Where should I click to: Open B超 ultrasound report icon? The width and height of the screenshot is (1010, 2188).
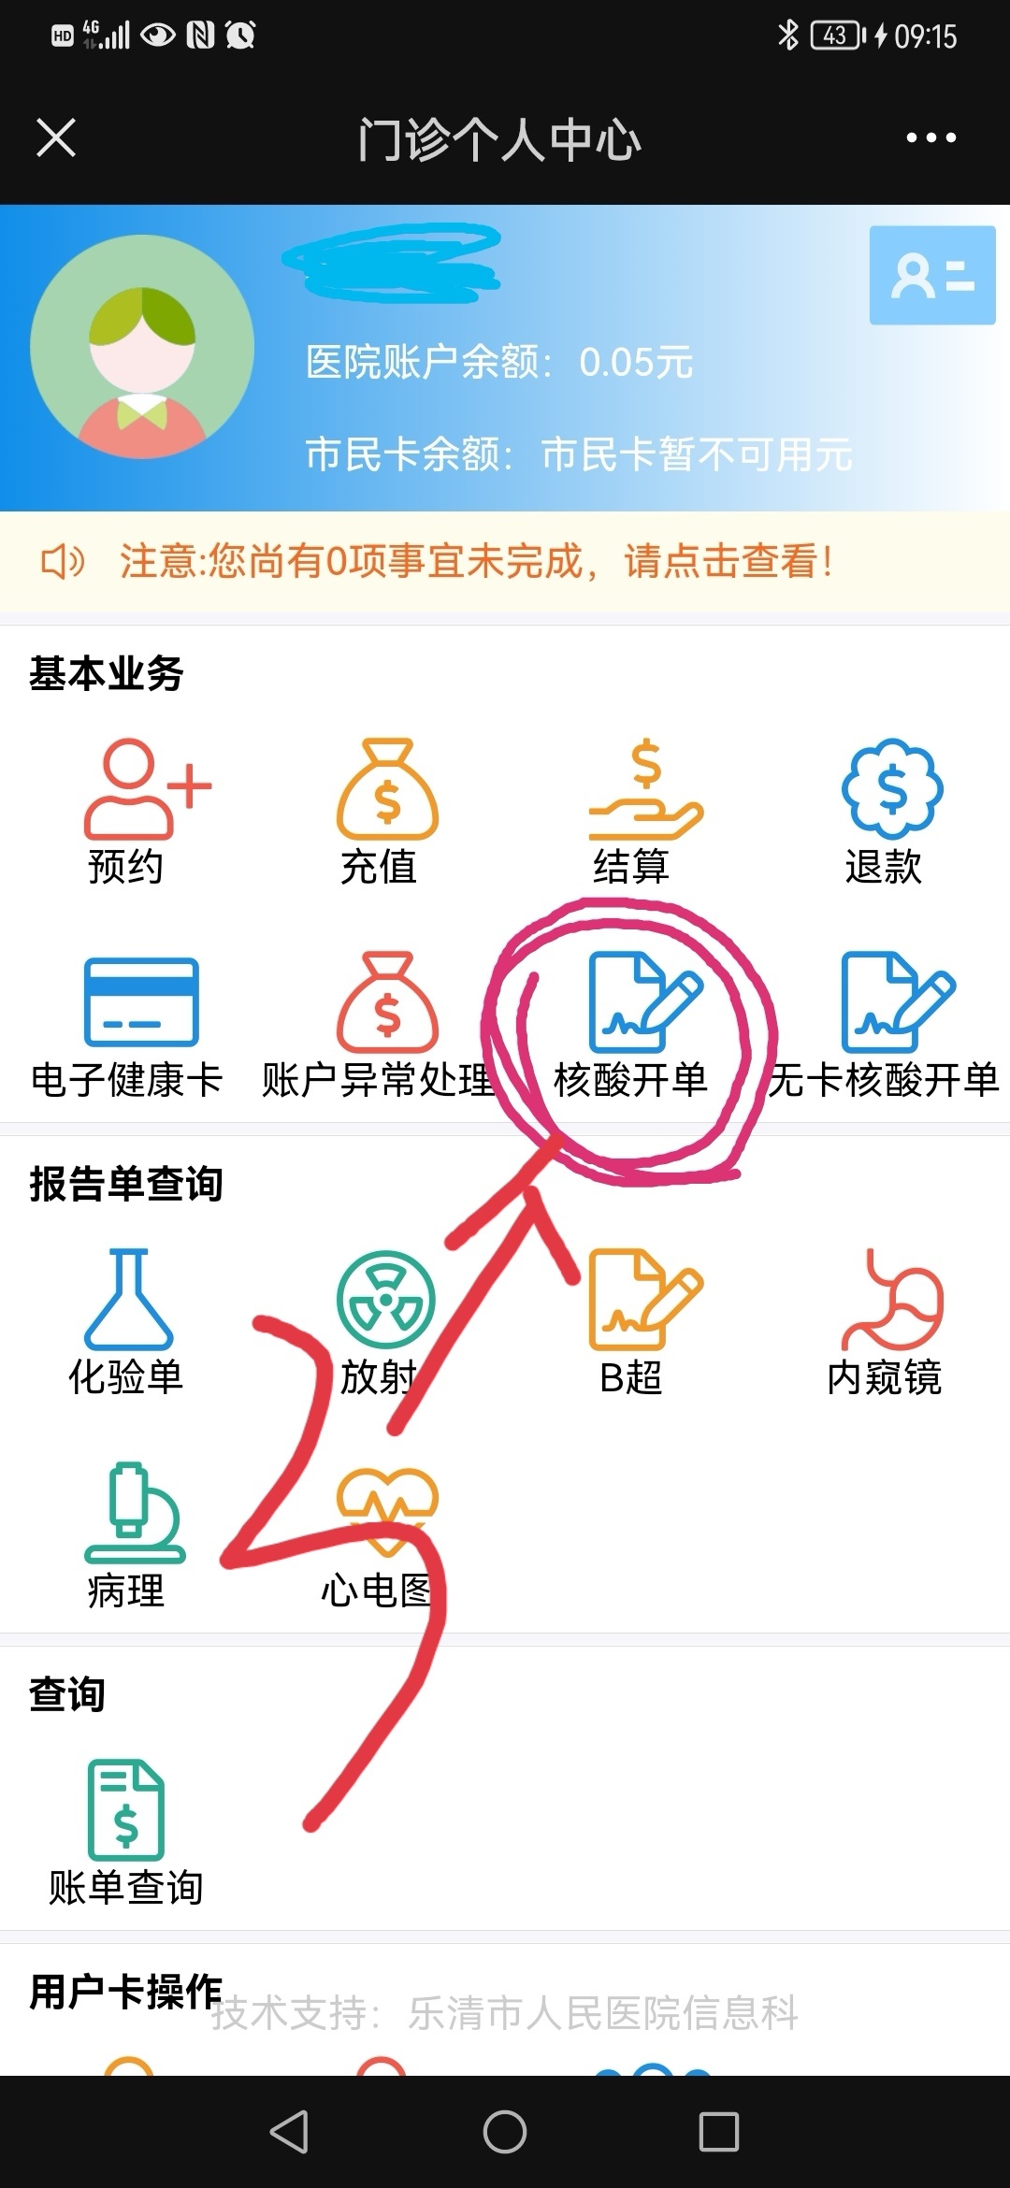tap(645, 1299)
